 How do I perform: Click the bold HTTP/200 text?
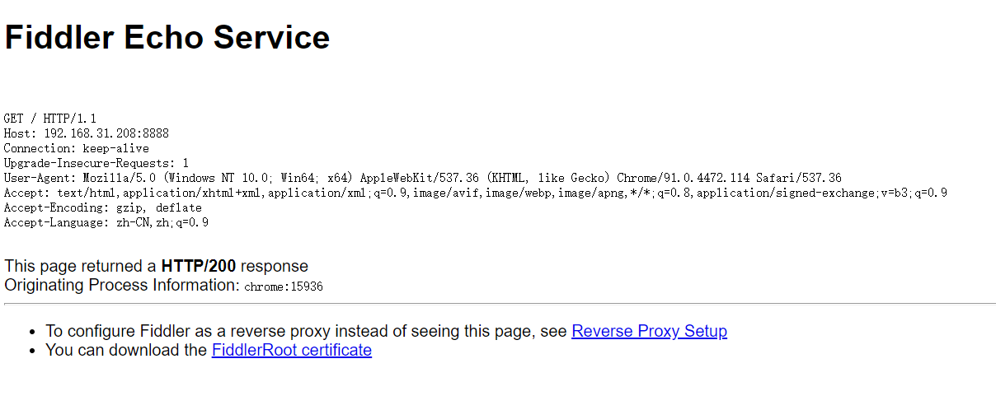[x=198, y=267]
